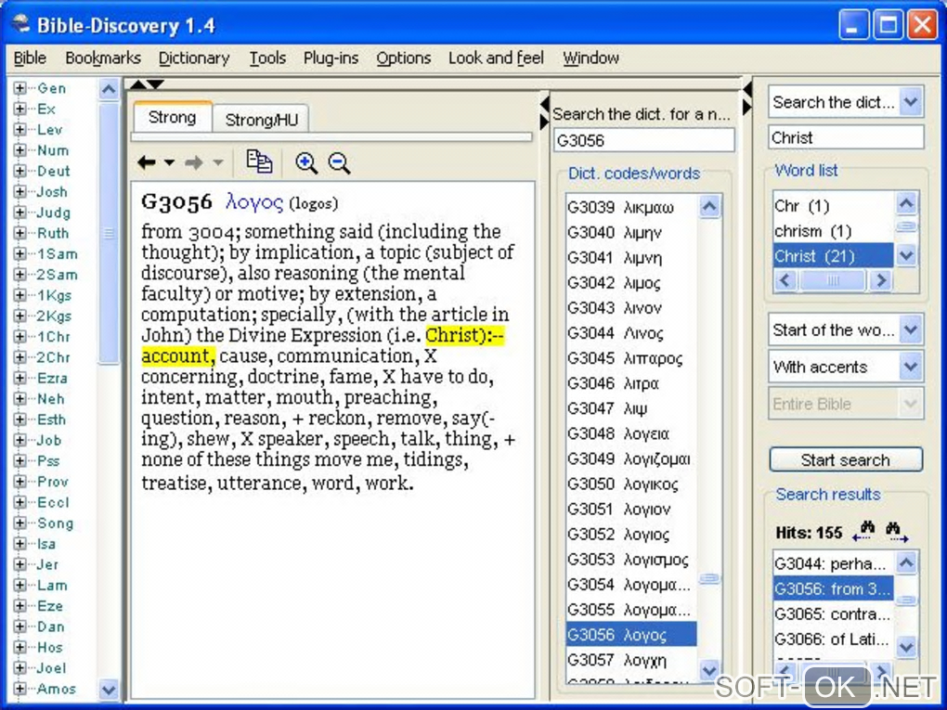This screenshot has height=710, width=947.
Task: Select G3044 Λινος in the codes list
Action: (631, 332)
